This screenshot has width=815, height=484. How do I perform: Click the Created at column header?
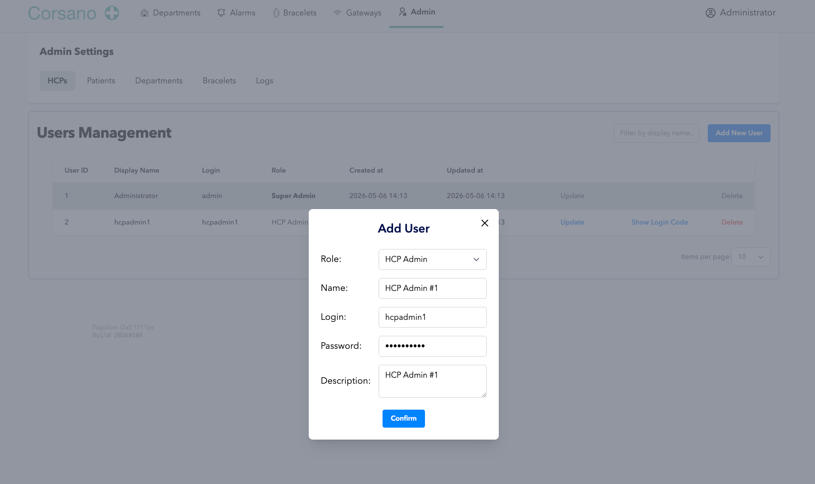click(366, 171)
